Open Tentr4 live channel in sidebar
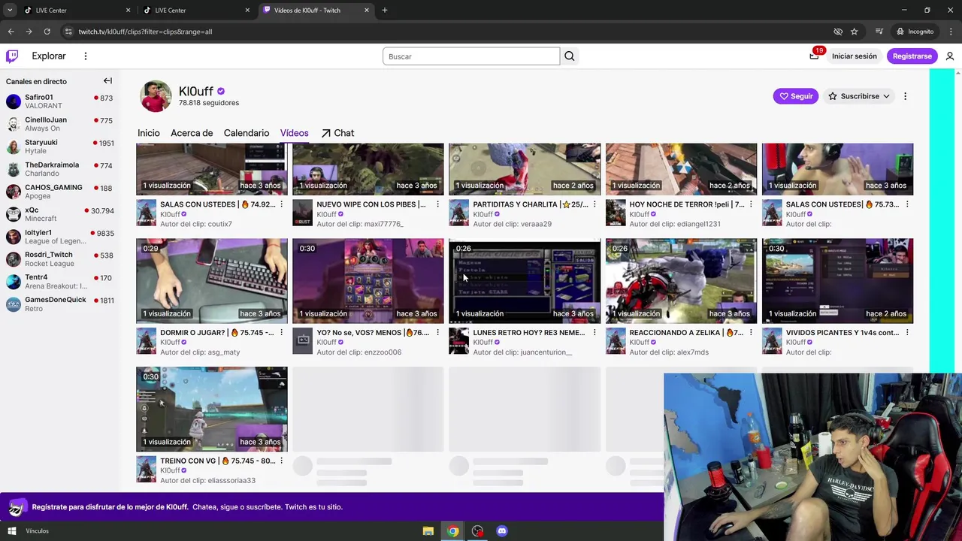The width and height of the screenshot is (962, 541). click(x=59, y=282)
